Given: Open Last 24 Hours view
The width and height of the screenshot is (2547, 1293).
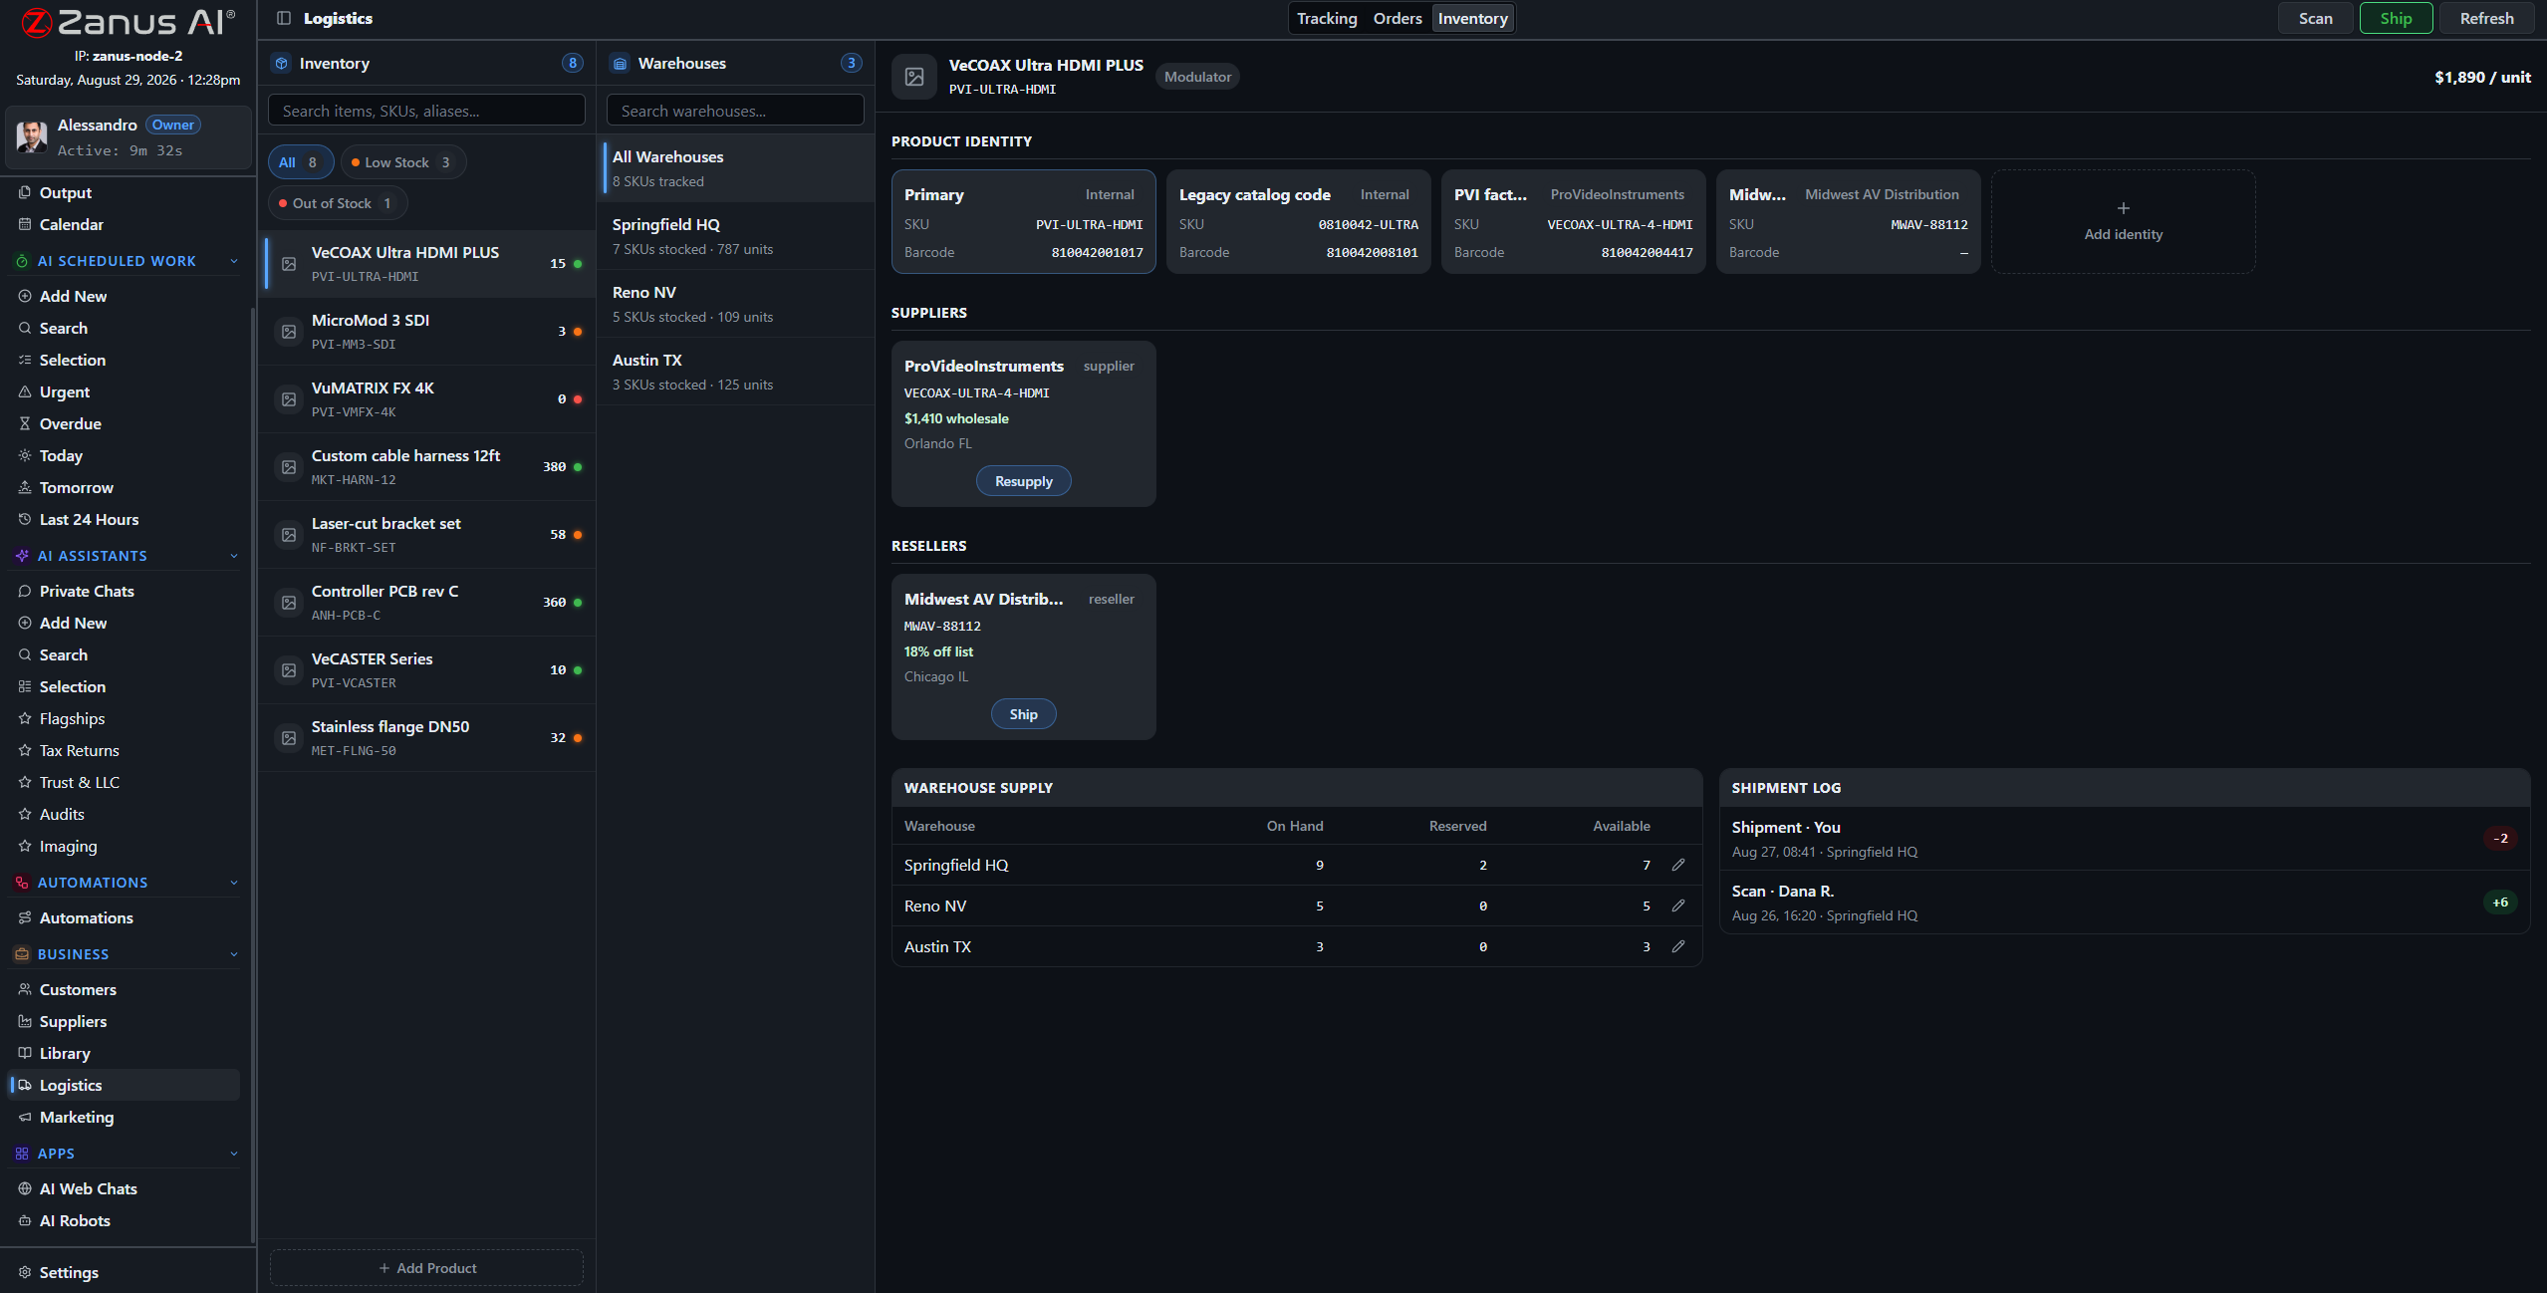Looking at the screenshot, I should click(x=125, y=519).
